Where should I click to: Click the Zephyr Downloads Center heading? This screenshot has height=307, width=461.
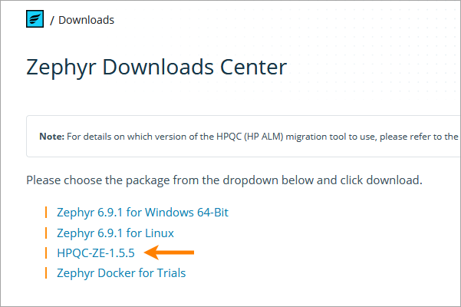(156, 67)
